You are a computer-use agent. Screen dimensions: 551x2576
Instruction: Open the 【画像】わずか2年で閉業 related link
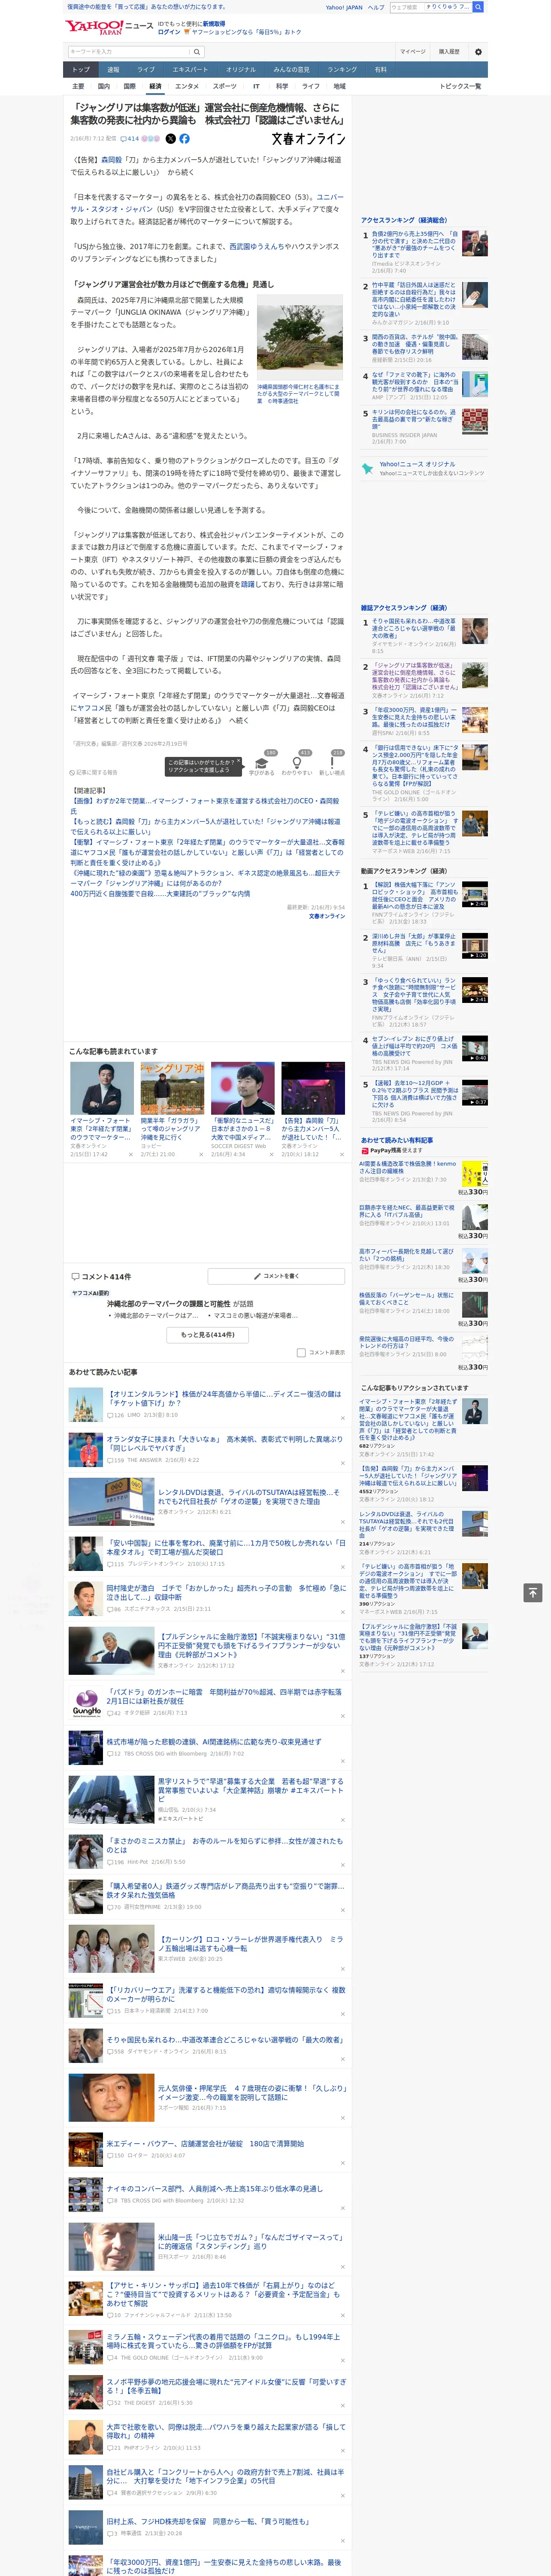[205, 805]
